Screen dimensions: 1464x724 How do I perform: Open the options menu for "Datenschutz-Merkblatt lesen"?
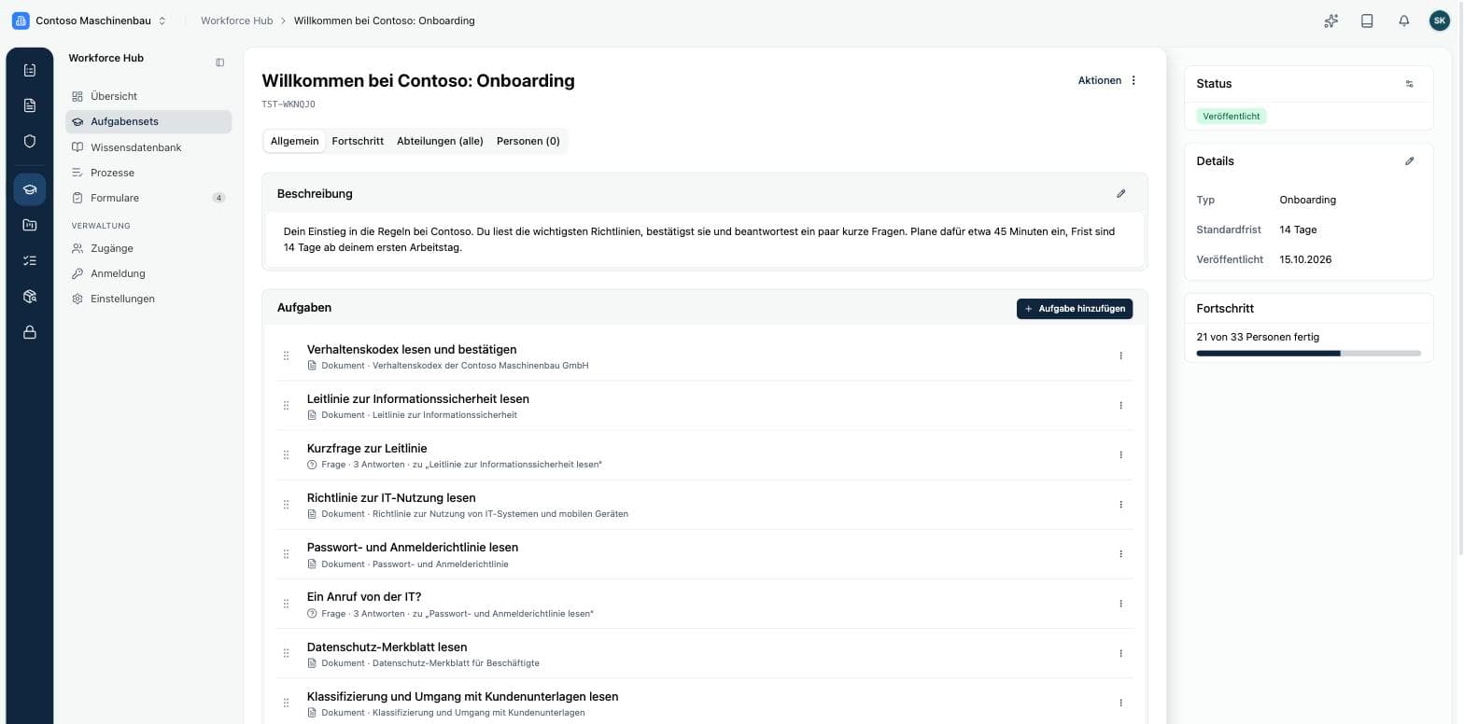(x=1120, y=653)
